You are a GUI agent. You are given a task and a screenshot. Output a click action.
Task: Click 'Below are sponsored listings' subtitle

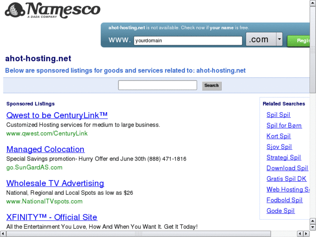tap(125, 70)
